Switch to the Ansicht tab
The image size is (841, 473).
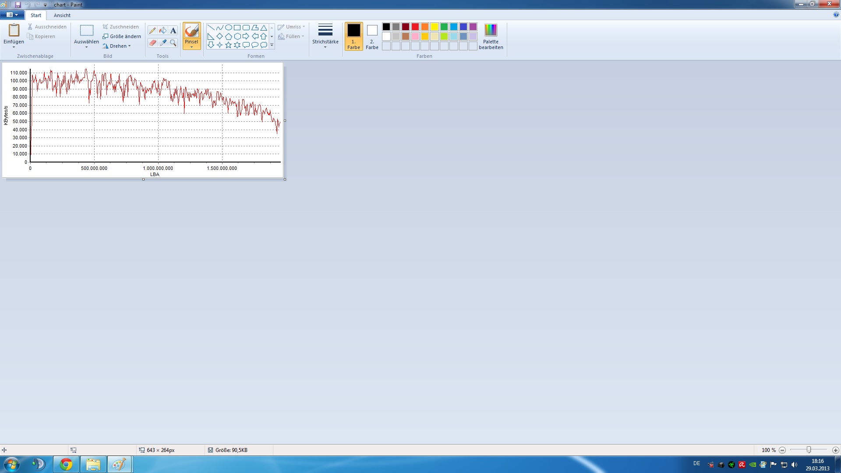coord(62,15)
